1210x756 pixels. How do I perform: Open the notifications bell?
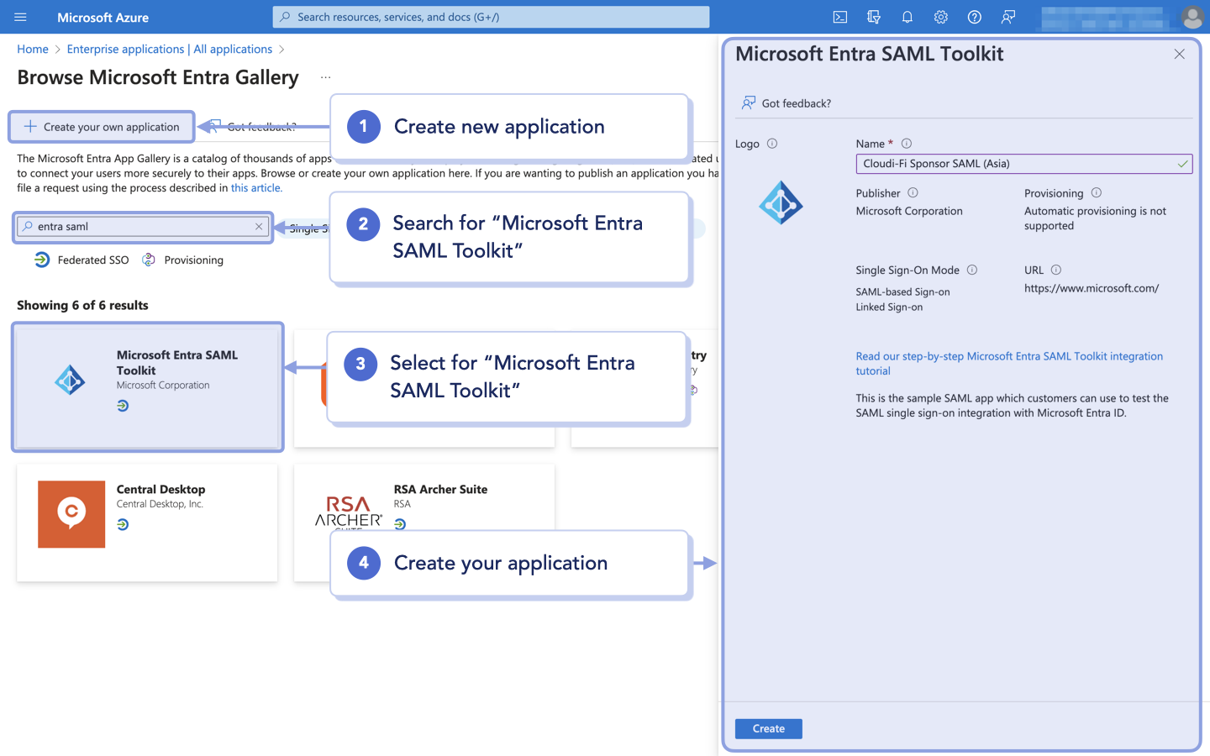point(907,17)
